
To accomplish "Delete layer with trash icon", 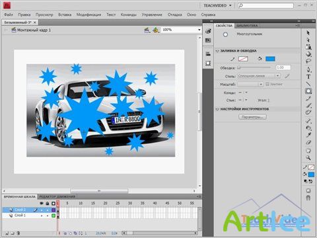I will [18, 233].
